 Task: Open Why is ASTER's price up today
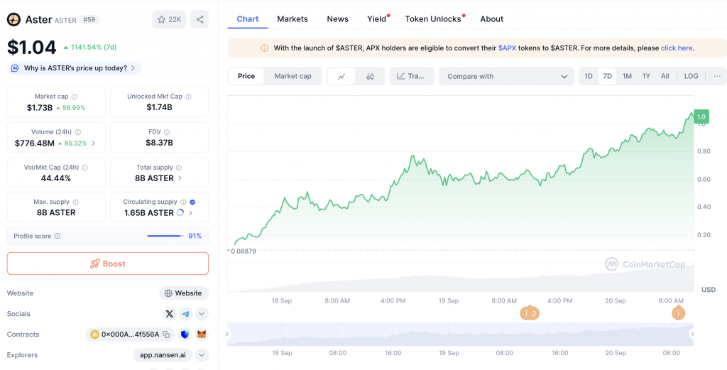pos(74,68)
